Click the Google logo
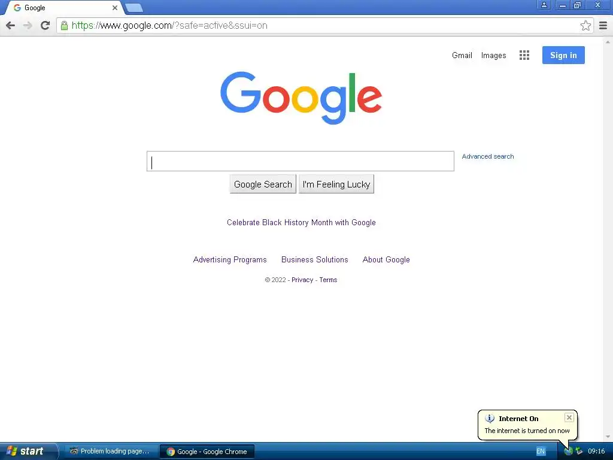The image size is (613, 460). [301, 98]
